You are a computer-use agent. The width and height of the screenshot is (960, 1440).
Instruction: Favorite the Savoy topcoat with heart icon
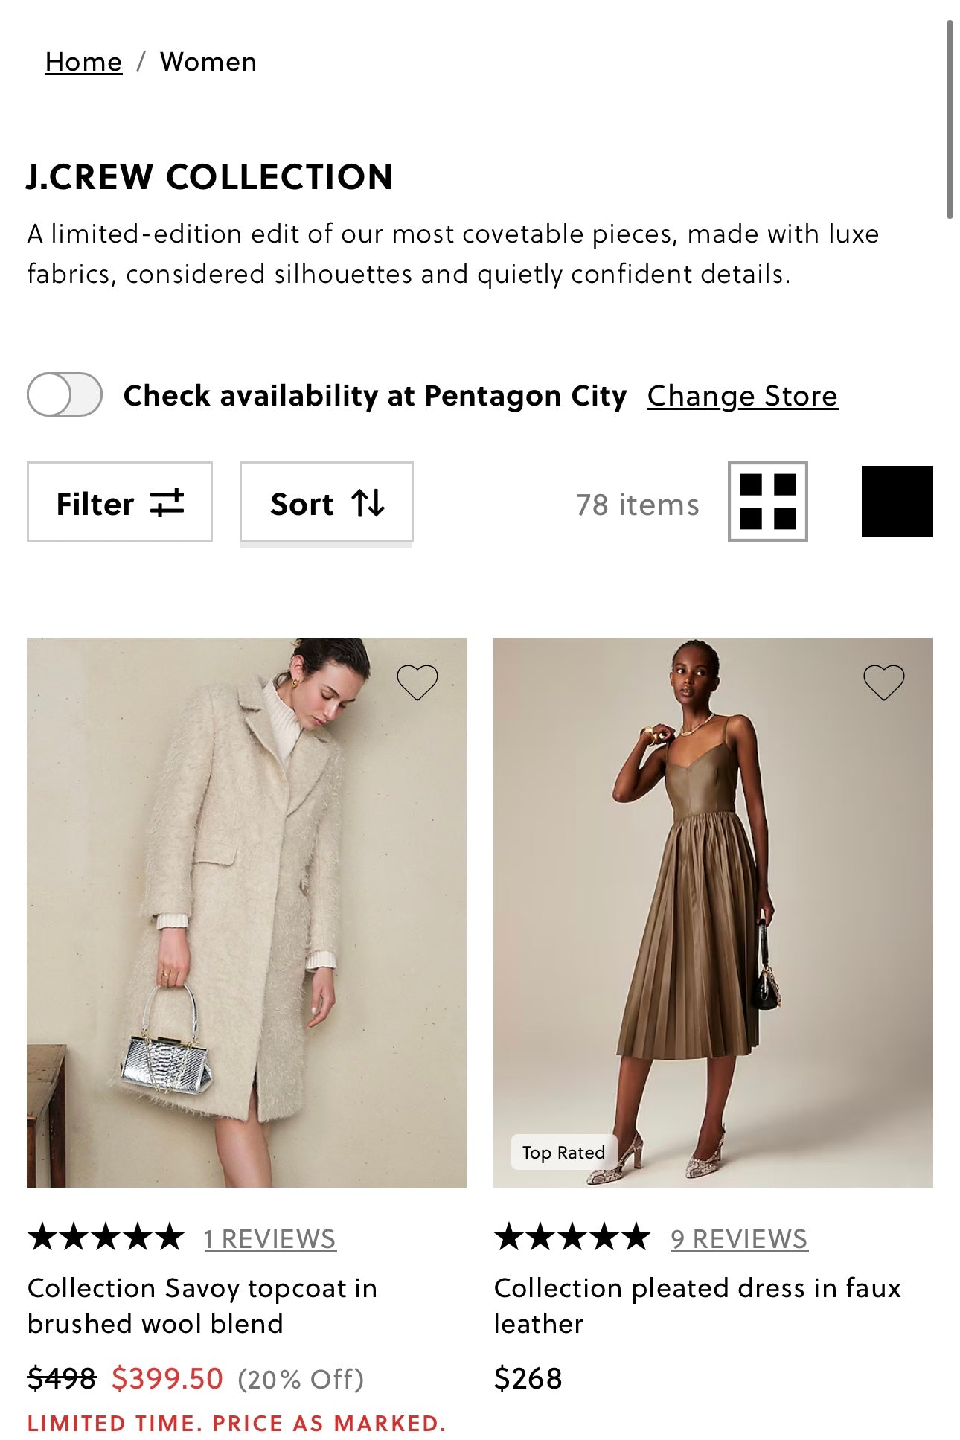pyautogui.click(x=417, y=682)
